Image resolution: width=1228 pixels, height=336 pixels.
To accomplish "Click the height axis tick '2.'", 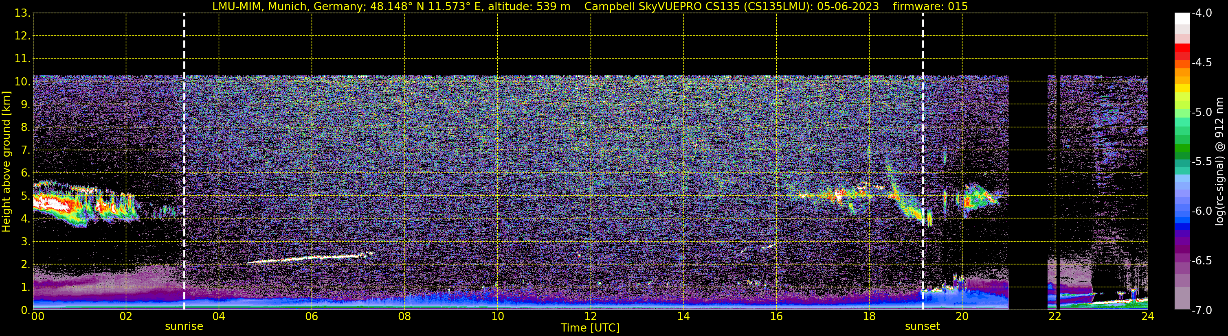I will (x=25, y=265).
